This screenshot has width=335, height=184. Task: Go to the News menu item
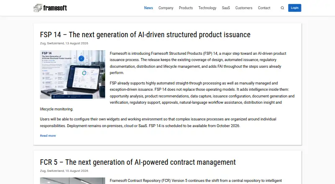point(149,8)
